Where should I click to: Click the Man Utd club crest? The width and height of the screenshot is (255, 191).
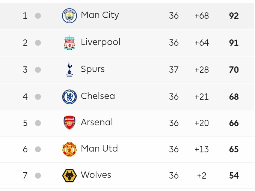[69, 149]
